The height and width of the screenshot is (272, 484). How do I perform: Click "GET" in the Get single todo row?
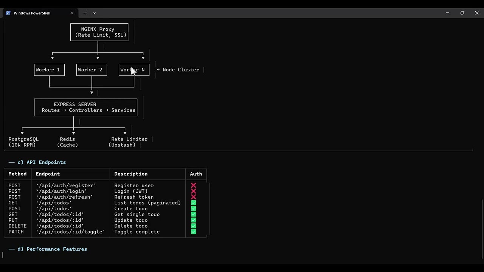coord(13,214)
